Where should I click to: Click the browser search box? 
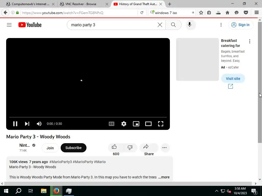pyautogui.click(x=171, y=13)
